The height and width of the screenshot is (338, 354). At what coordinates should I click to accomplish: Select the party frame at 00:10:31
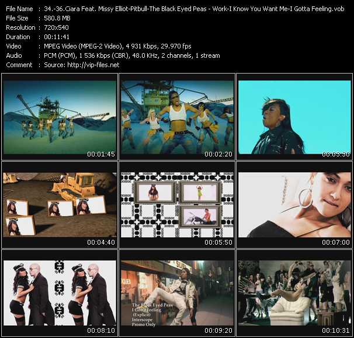(294, 293)
